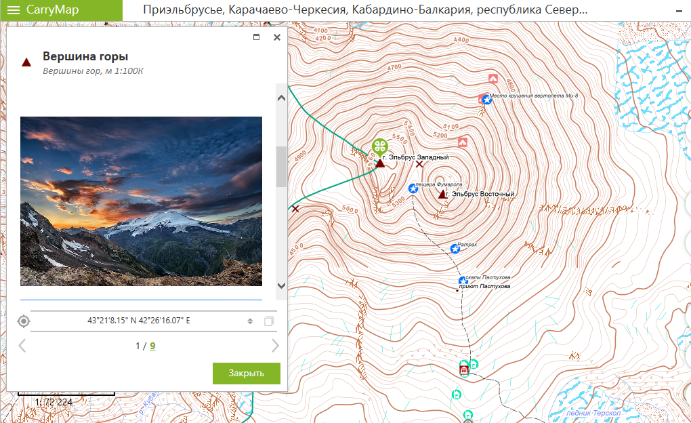This screenshot has height=423, width=691.
Task: Open the CarryMap hamburger menu
Action: pyautogui.click(x=14, y=10)
